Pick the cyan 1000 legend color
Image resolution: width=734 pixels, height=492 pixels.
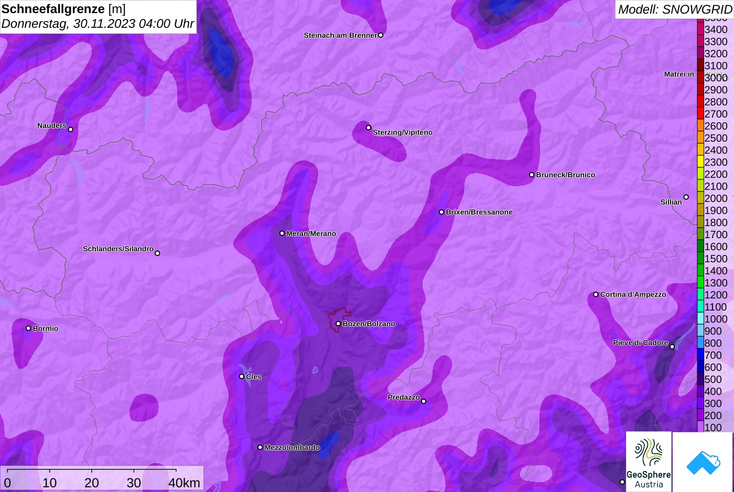point(700,319)
